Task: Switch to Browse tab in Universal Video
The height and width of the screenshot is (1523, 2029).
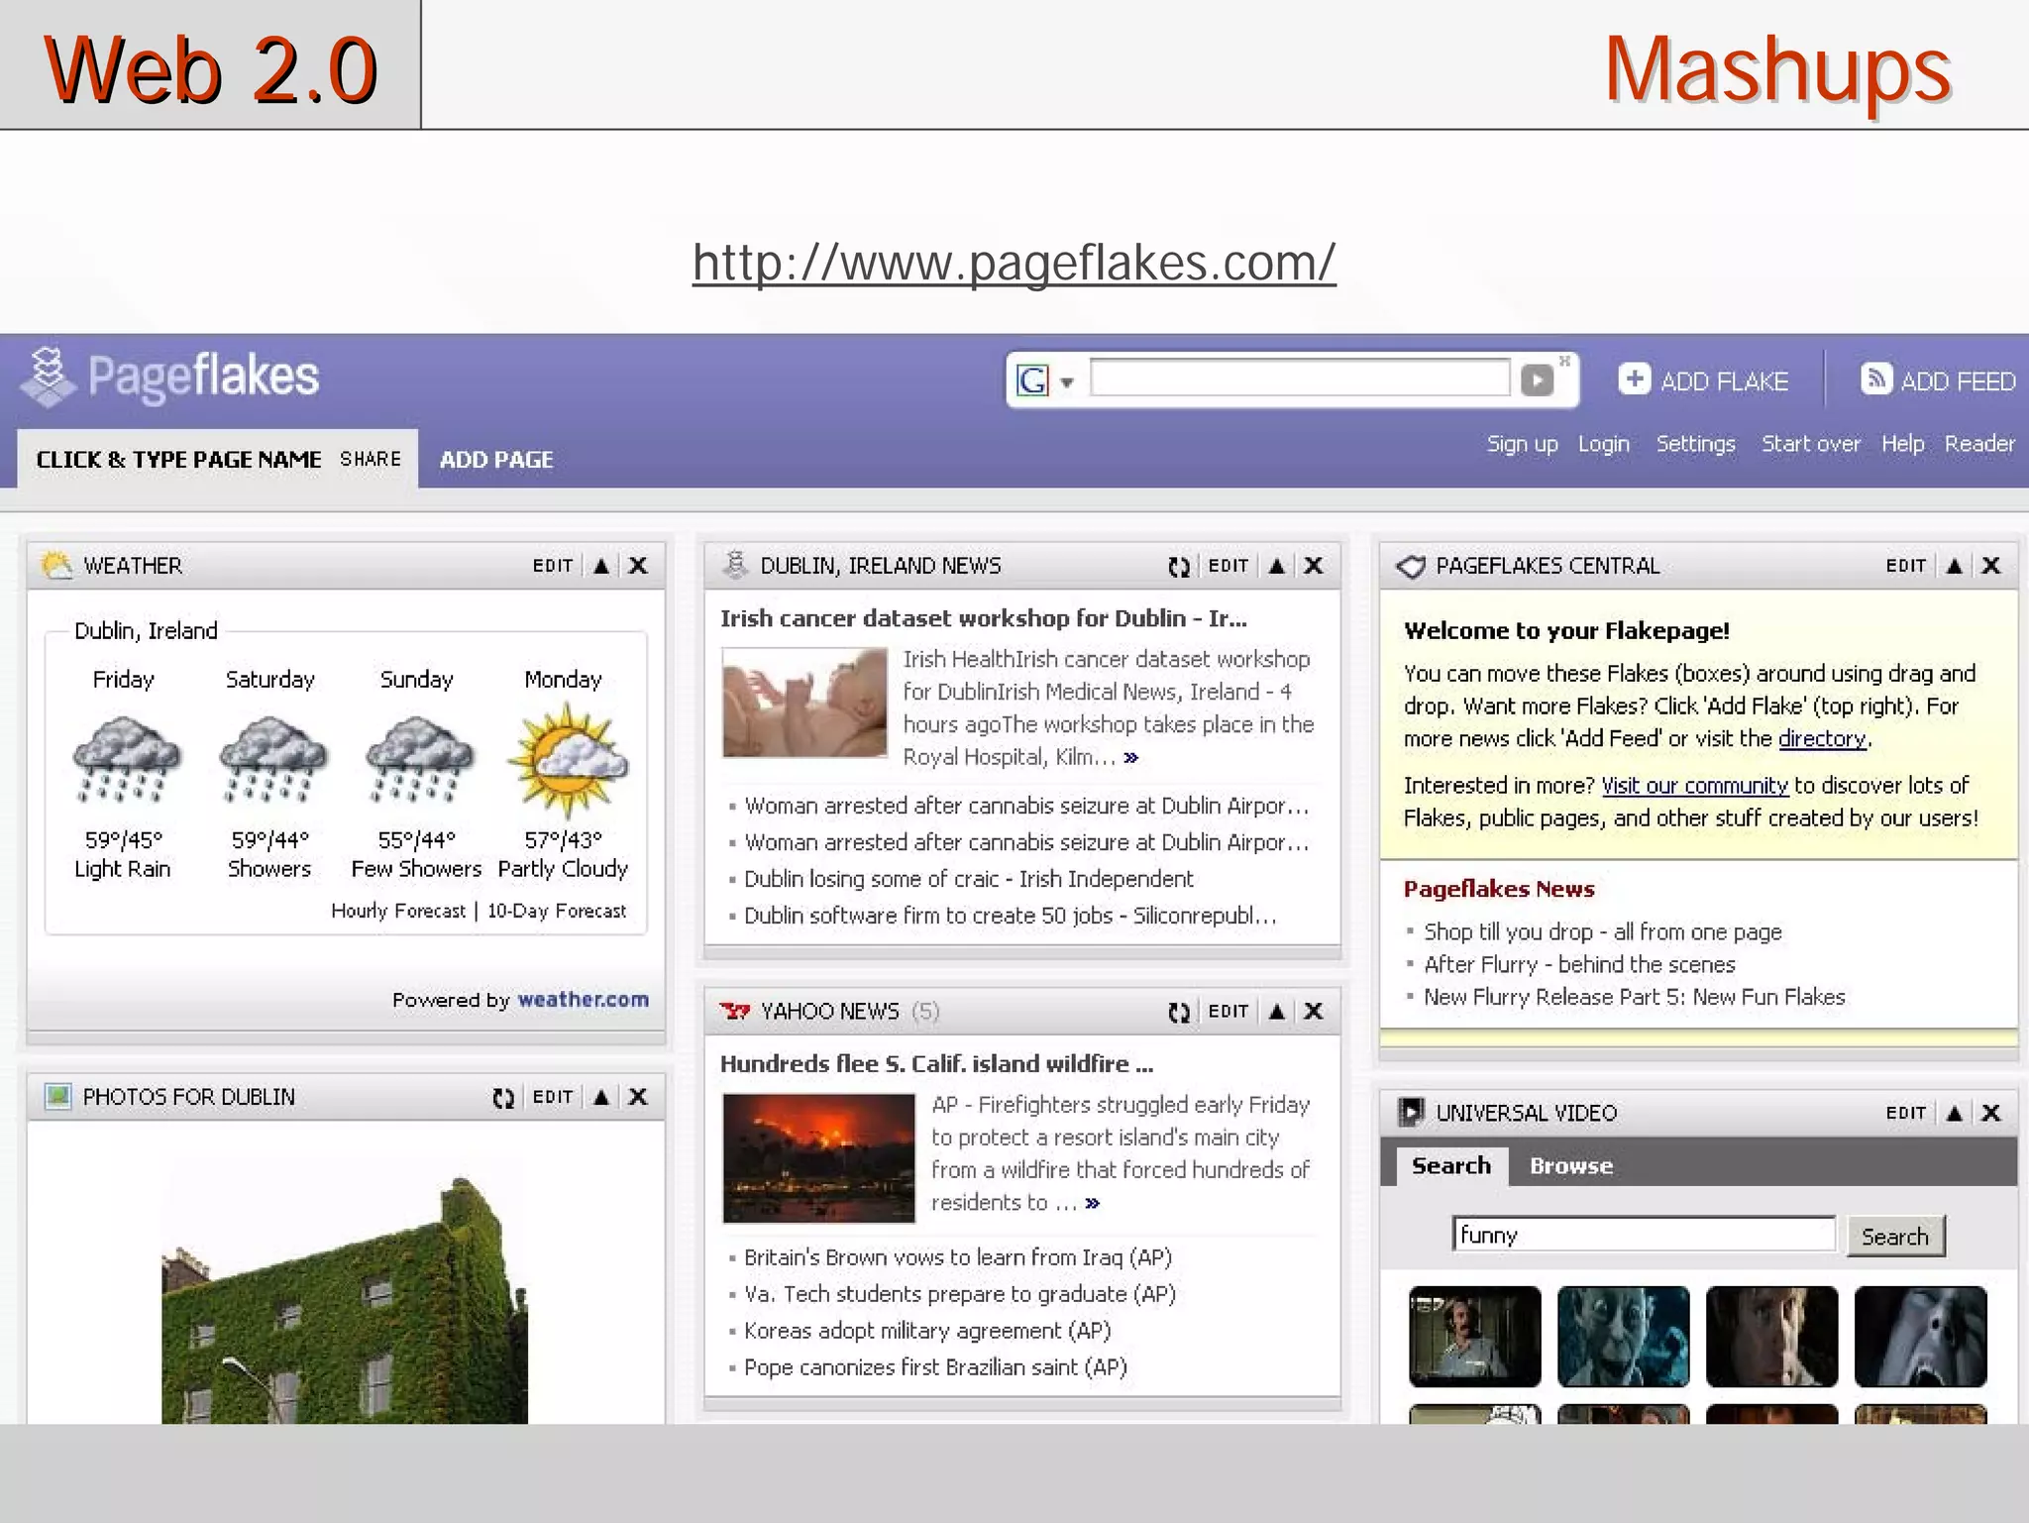Action: pos(1570,1166)
